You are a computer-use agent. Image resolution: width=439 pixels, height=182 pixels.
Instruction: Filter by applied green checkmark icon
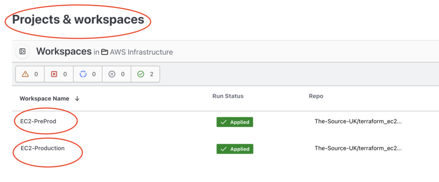click(x=141, y=74)
